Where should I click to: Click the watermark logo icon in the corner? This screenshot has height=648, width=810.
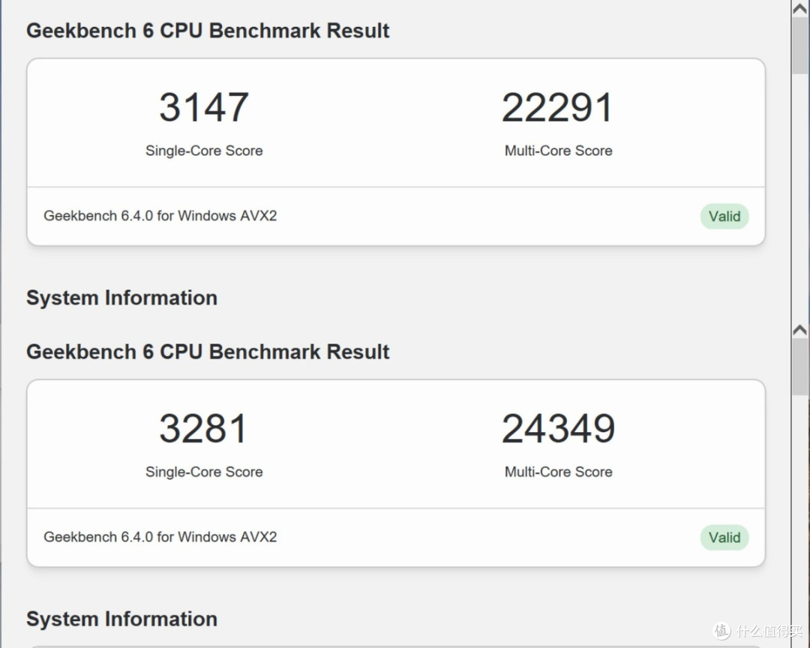pyautogui.click(x=722, y=631)
